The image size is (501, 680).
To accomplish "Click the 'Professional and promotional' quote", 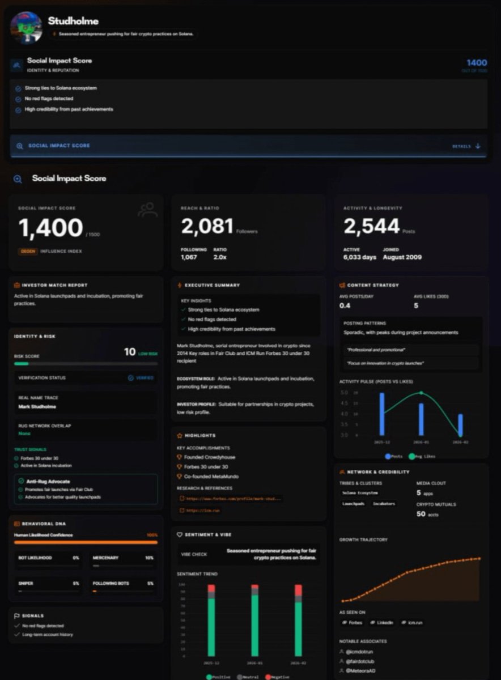I will (376, 350).
